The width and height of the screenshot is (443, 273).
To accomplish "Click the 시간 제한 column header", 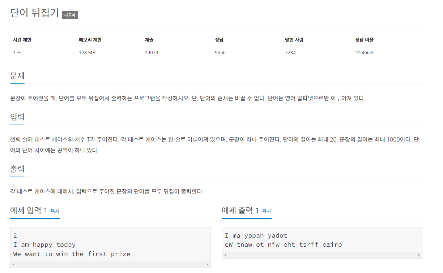I will (x=22, y=40).
